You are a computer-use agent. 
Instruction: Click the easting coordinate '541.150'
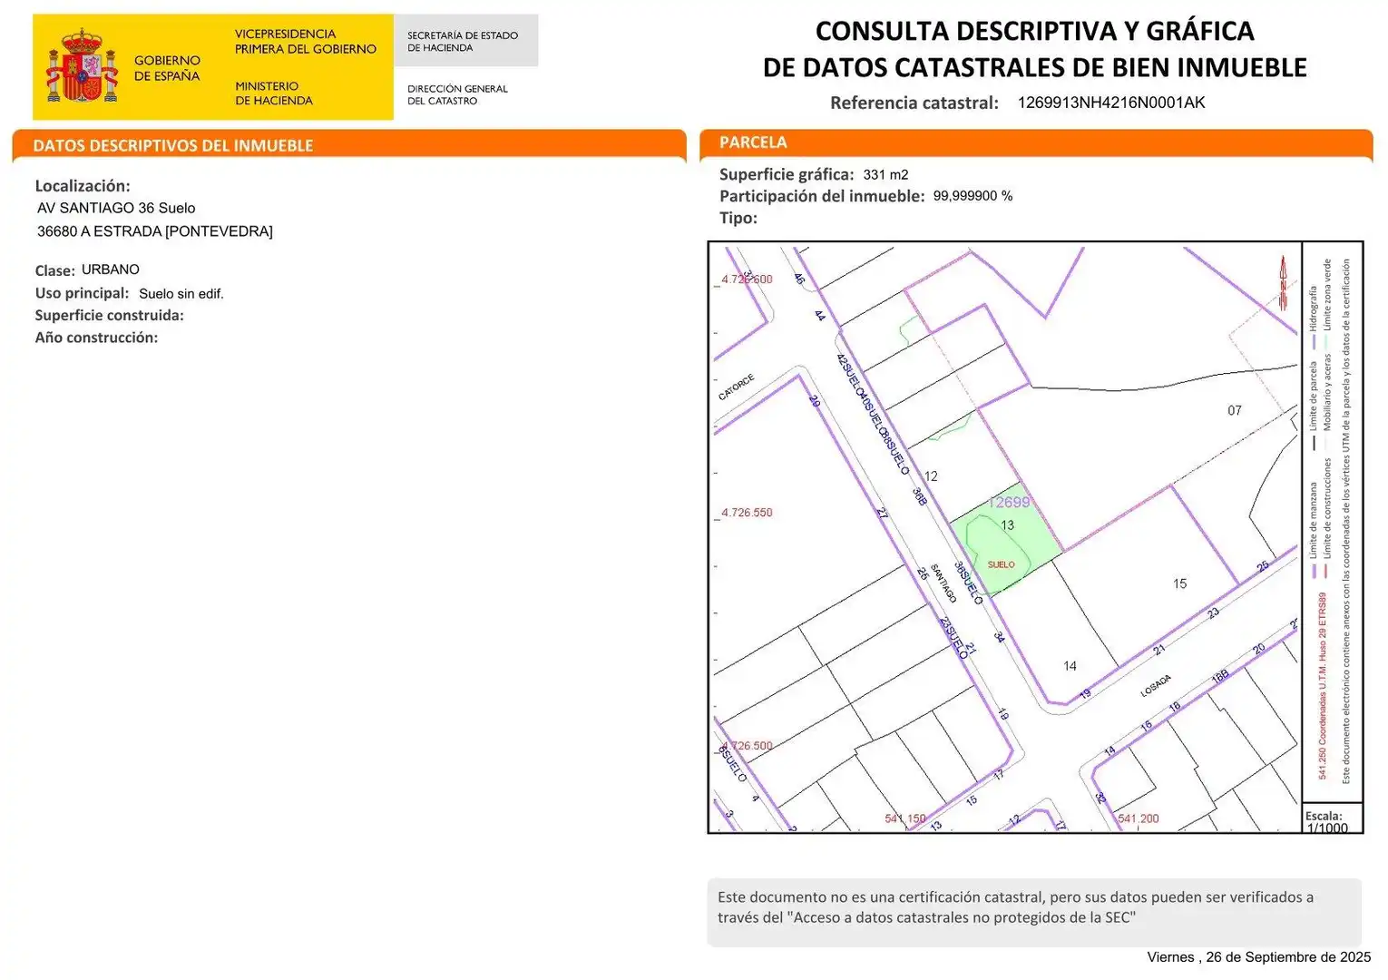tap(905, 818)
